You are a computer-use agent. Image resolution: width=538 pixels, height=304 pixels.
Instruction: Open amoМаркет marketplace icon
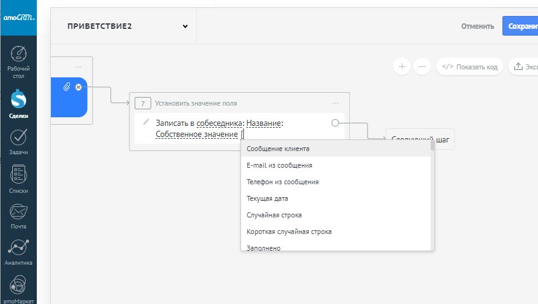[18, 287]
